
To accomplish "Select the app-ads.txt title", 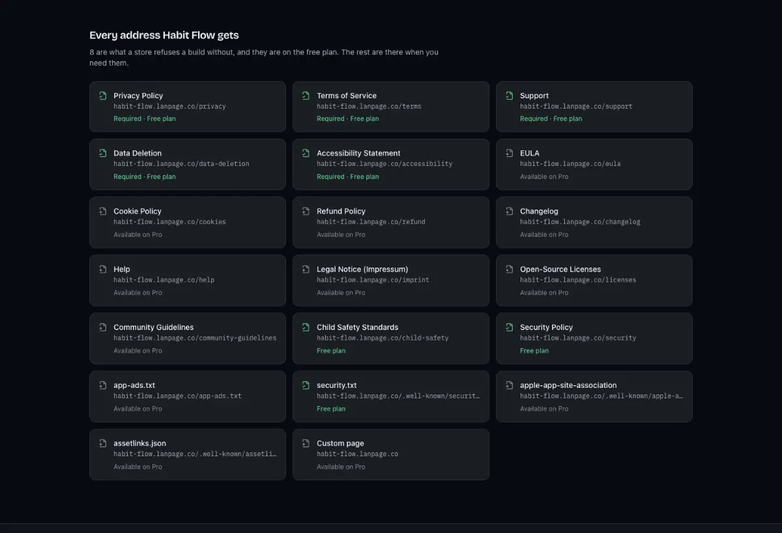I will [134, 385].
